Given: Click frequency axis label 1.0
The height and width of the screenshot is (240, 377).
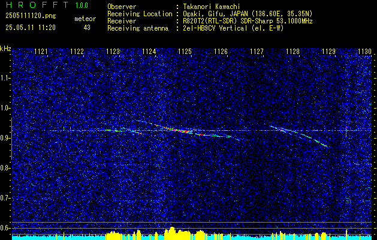Looking at the screenshot, I should (4, 108).
